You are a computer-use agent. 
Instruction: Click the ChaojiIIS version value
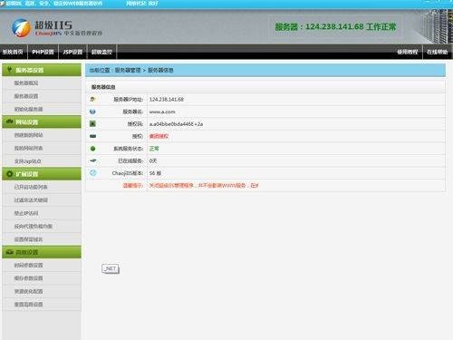click(155, 173)
